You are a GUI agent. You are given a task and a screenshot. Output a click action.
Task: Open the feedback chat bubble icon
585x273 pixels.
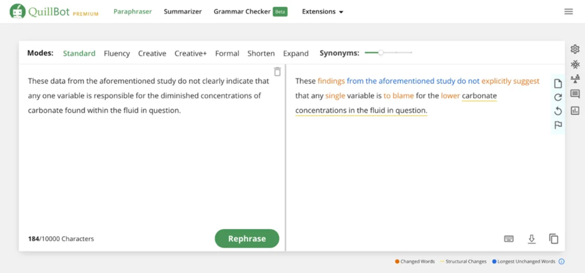coord(575,95)
